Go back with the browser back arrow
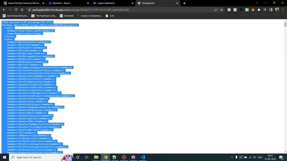The width and height of the screenshot is (287, 161). coord(4,10)
